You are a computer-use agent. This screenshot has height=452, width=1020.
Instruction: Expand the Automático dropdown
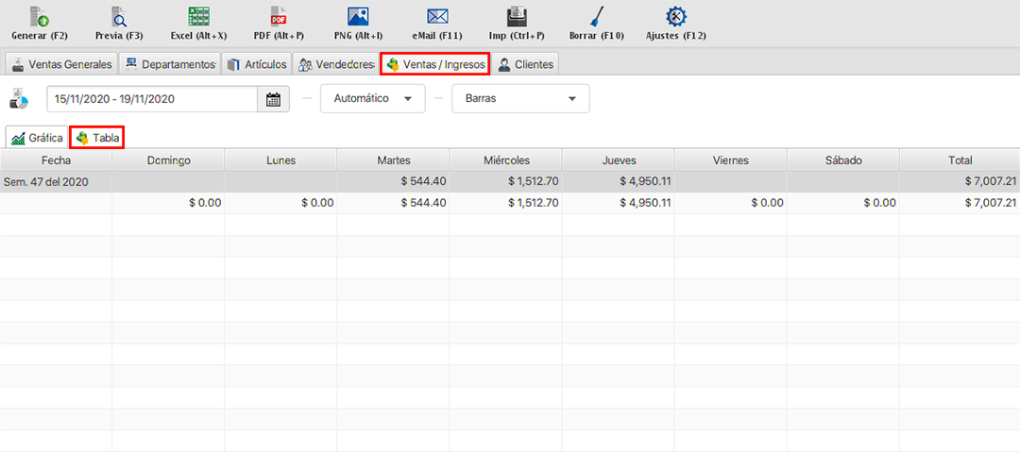point(372,99)
